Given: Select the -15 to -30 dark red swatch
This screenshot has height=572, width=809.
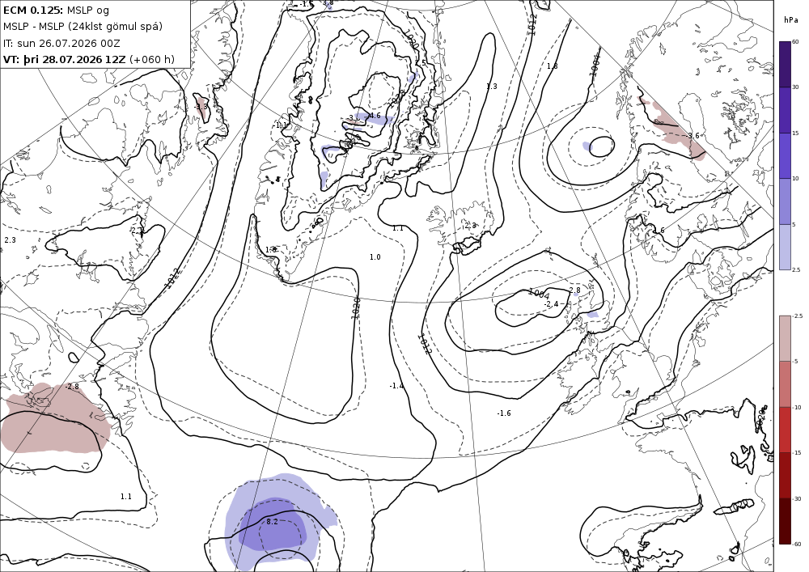Looking at the screenshot, I should click(785, 475).
